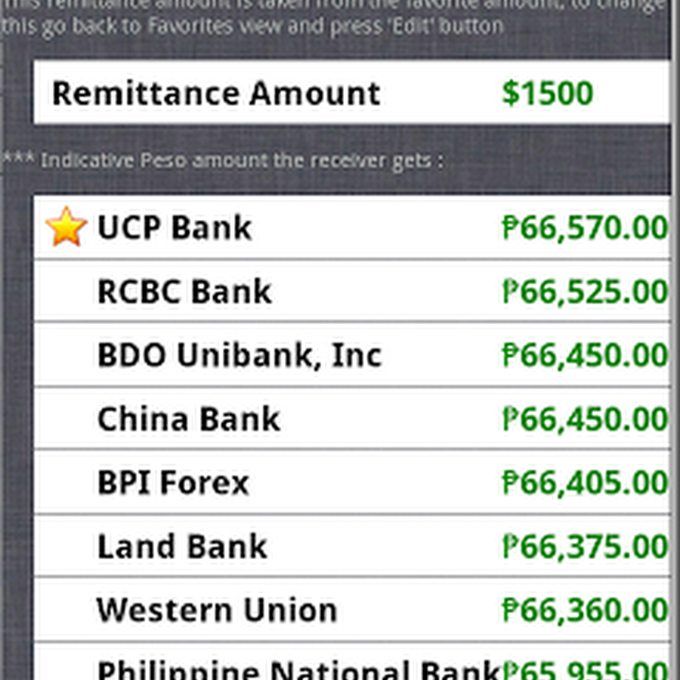
Task: Tap the ₱66,375.00 Land Bank amount
Action: (585, 546)
